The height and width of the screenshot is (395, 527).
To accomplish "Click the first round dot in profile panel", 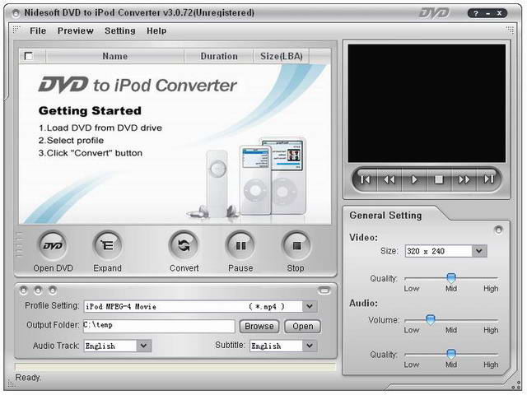I will tap(24, 290).
